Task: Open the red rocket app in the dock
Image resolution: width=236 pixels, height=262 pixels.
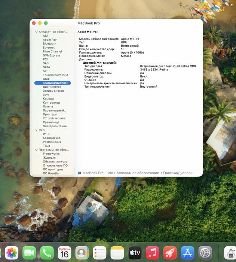Action: pyautogui.click(x=170, y=253)
